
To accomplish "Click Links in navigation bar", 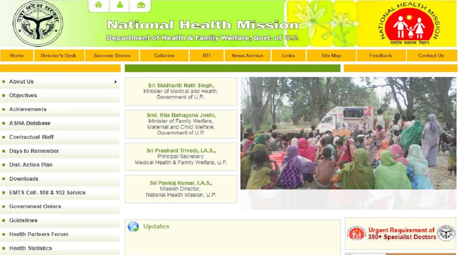I will [289, 56].
